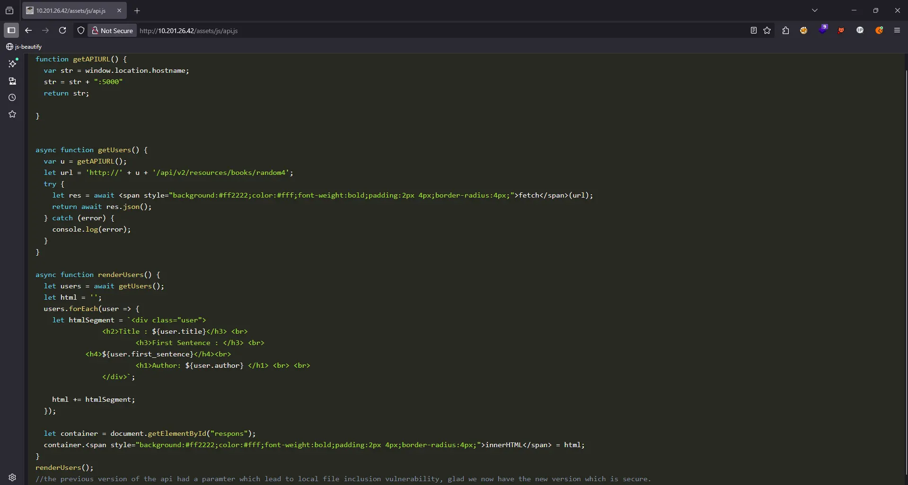Select the 10.201.26.42 api.js tab
This screenshot has height=485, width=908.
pyautogui.click(x=71, y=10)
